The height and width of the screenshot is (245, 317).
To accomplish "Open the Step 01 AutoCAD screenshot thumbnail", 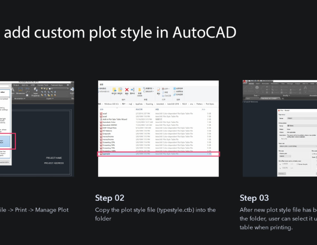I will 37,129.
